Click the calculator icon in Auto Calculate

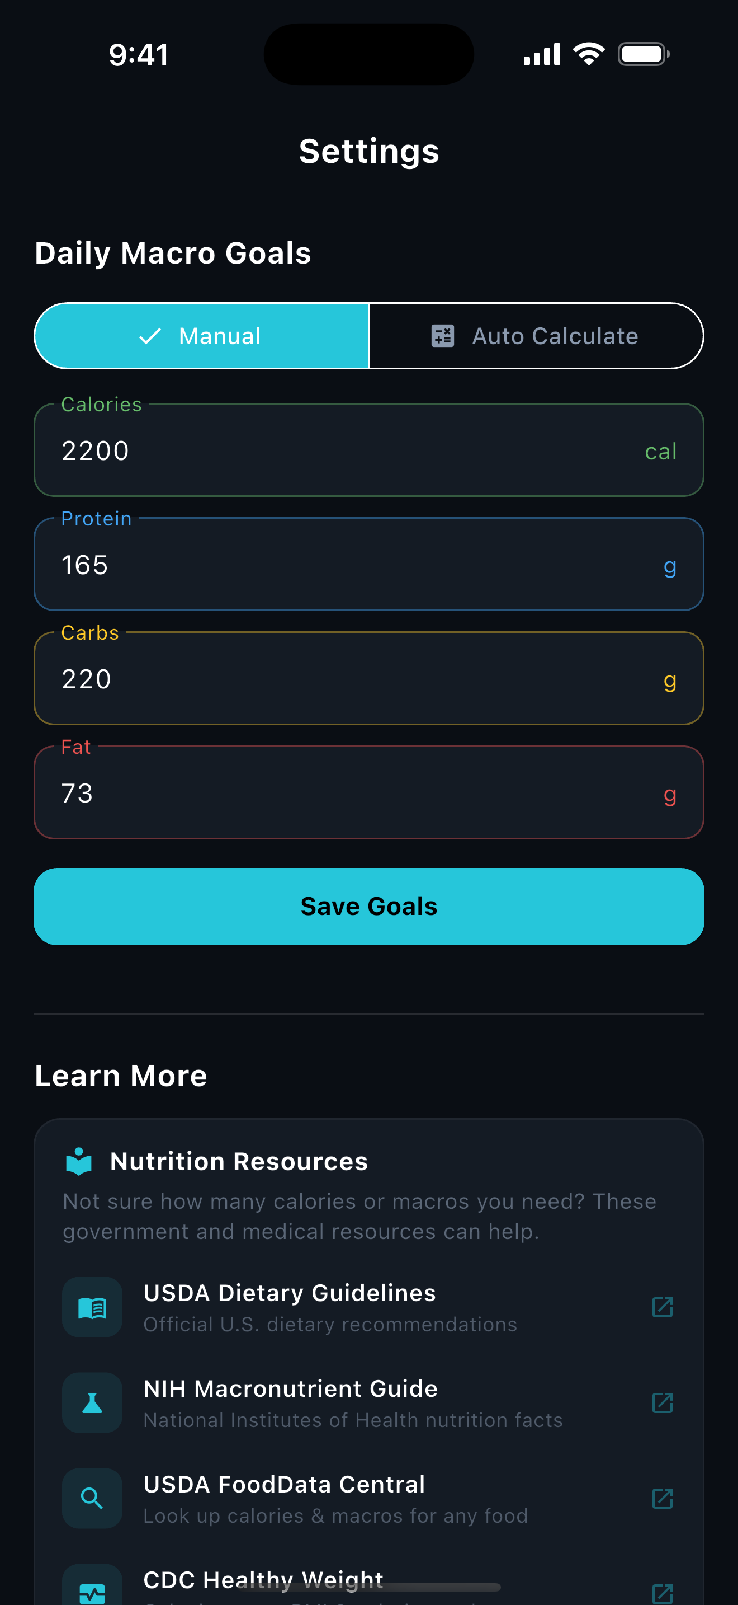tap(443, 336)
